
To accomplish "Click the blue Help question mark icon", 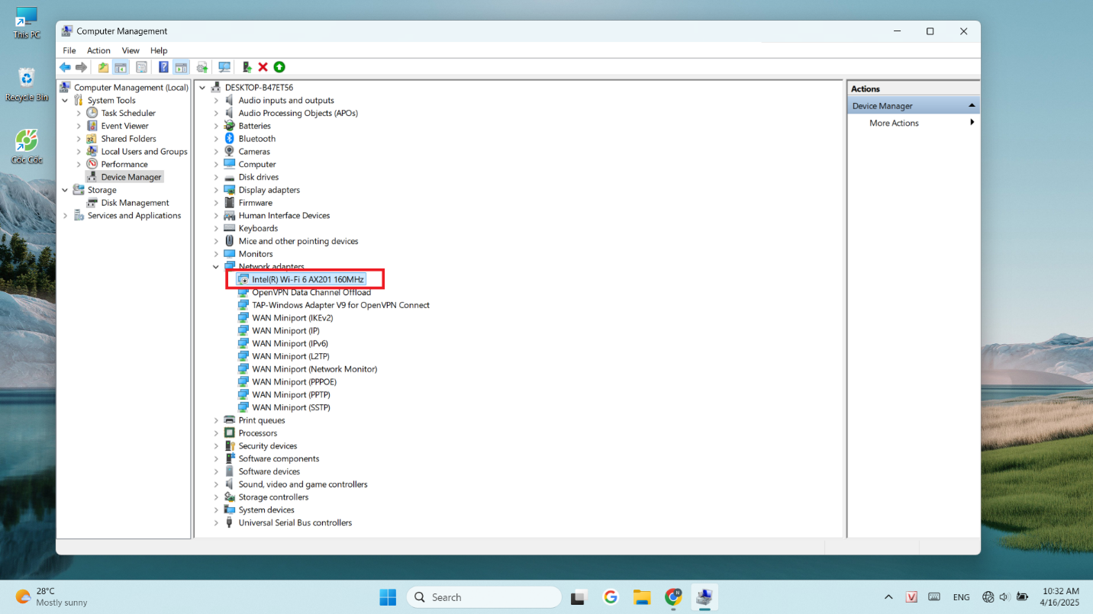I will point(163,67).
